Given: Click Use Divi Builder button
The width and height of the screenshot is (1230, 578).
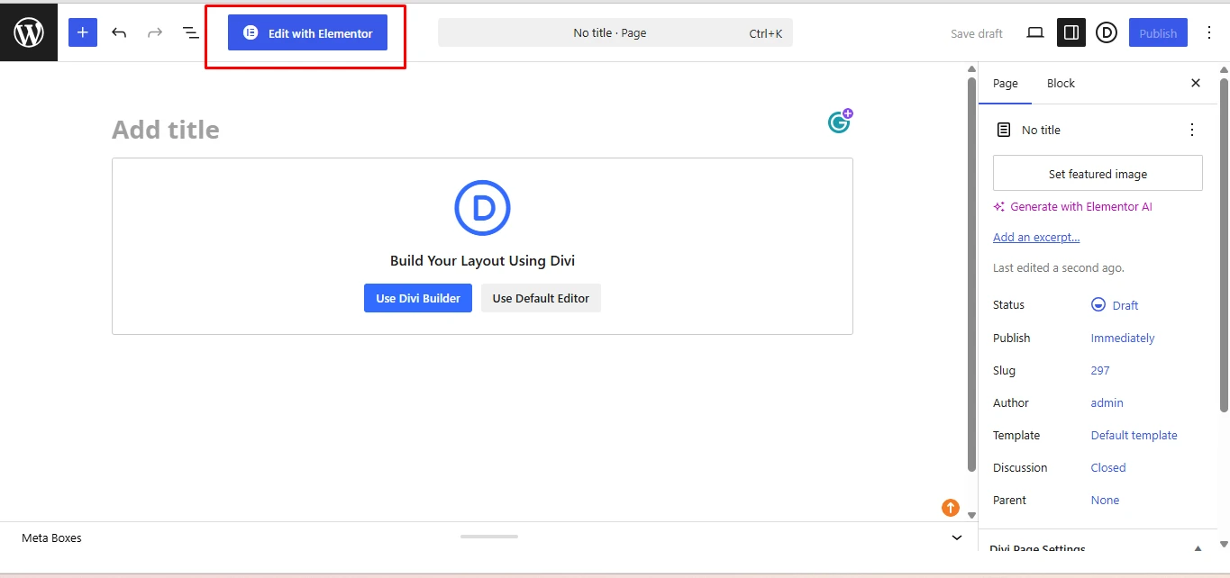Looking at the screenshot, I should tap(418, 298).
